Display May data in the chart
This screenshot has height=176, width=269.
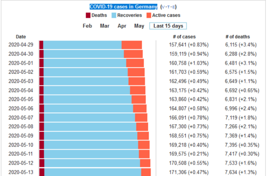[139, 26]
